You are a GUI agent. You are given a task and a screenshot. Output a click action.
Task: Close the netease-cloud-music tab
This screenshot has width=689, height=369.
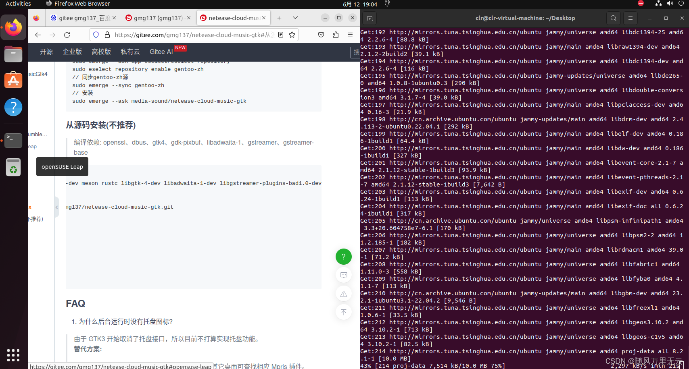[264, 18]
